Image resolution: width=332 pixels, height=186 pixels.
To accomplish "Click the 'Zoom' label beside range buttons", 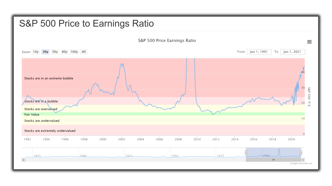I will (26, 52).
